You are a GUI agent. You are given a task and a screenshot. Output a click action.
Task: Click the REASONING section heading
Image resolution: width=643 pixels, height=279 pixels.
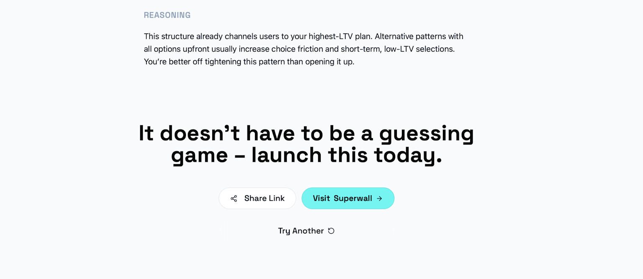pyautogui.click(x=167, y=15)
